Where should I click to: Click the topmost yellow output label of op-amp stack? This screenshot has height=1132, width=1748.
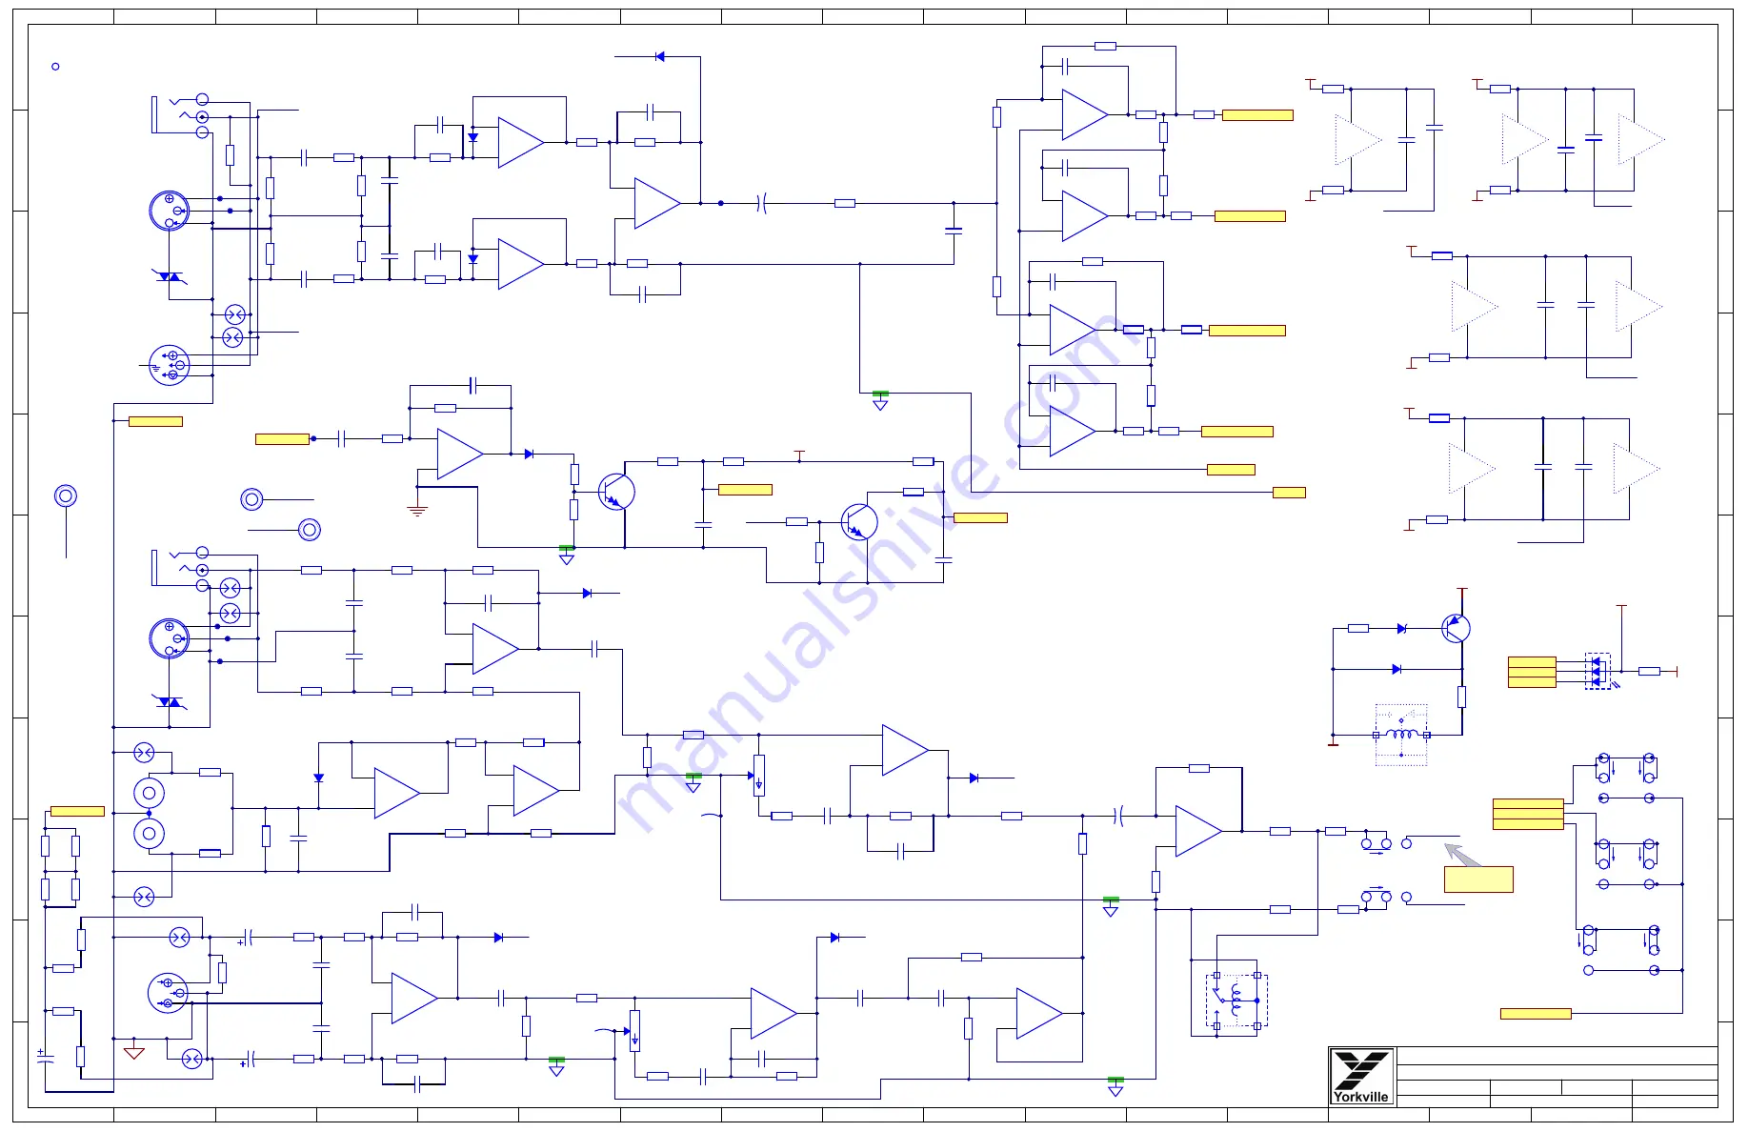[x=1257, y=115]
